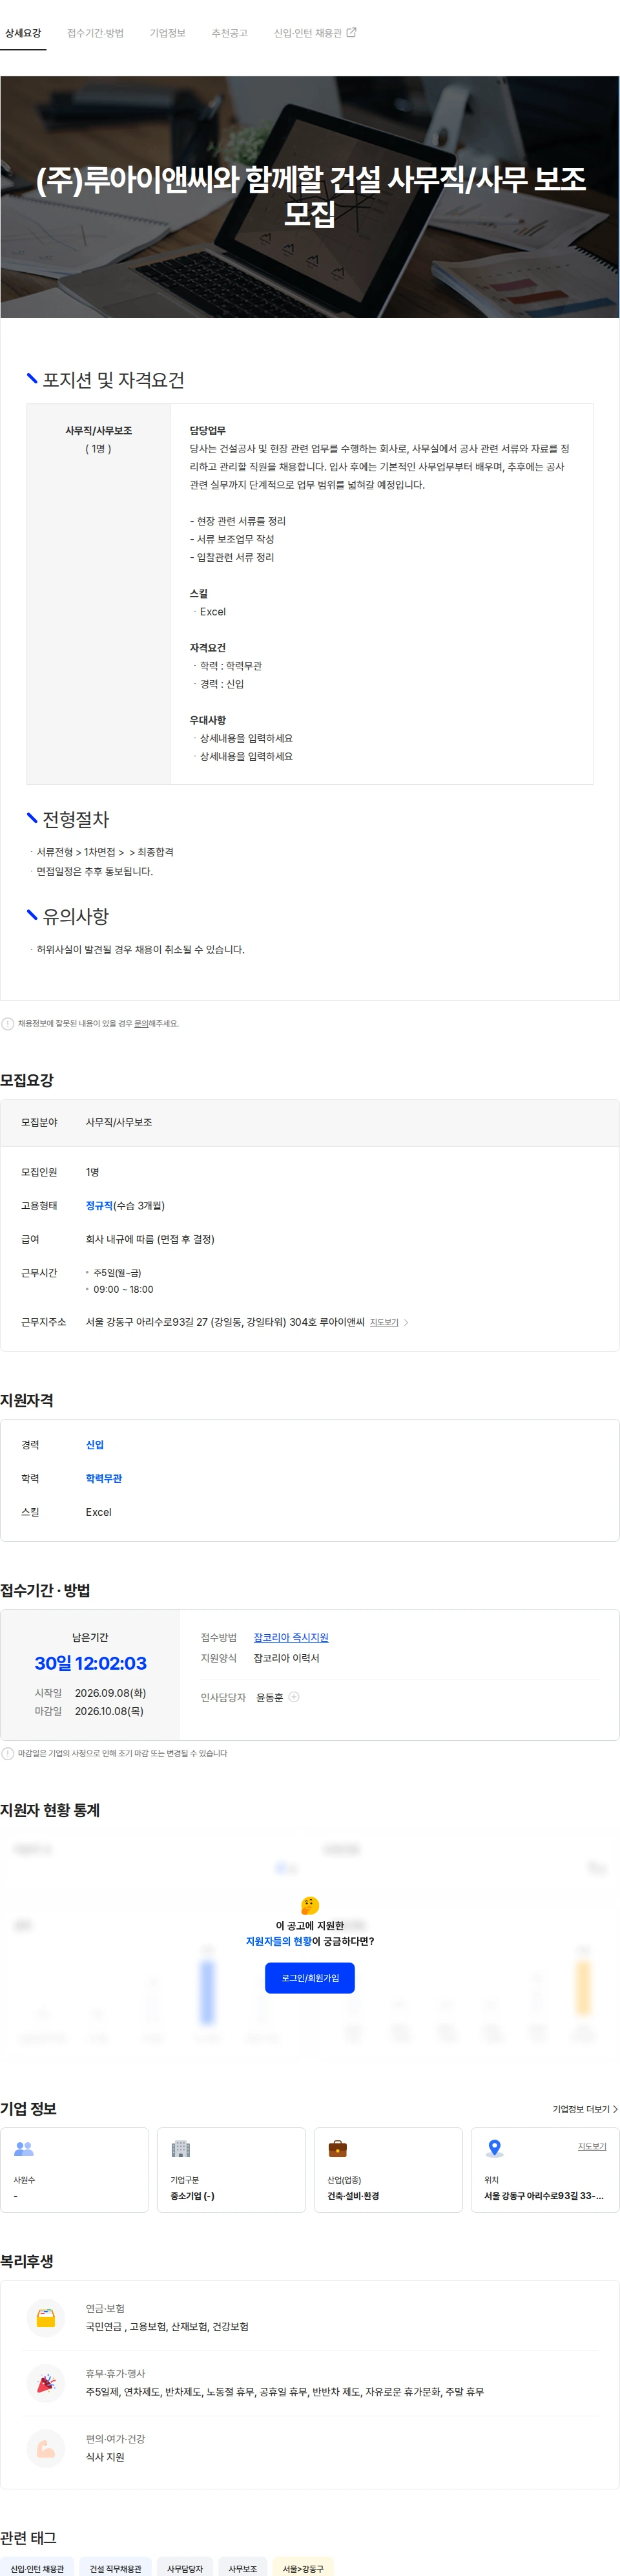
Task: Go to the 기업정보 tab
Action: [168, 33]
